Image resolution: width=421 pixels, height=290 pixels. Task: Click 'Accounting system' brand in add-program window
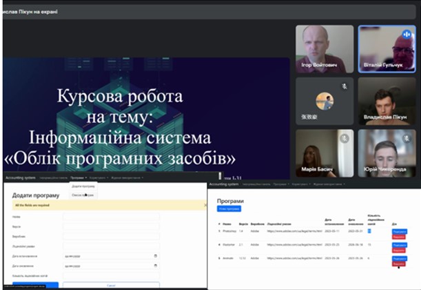point(21,178)
